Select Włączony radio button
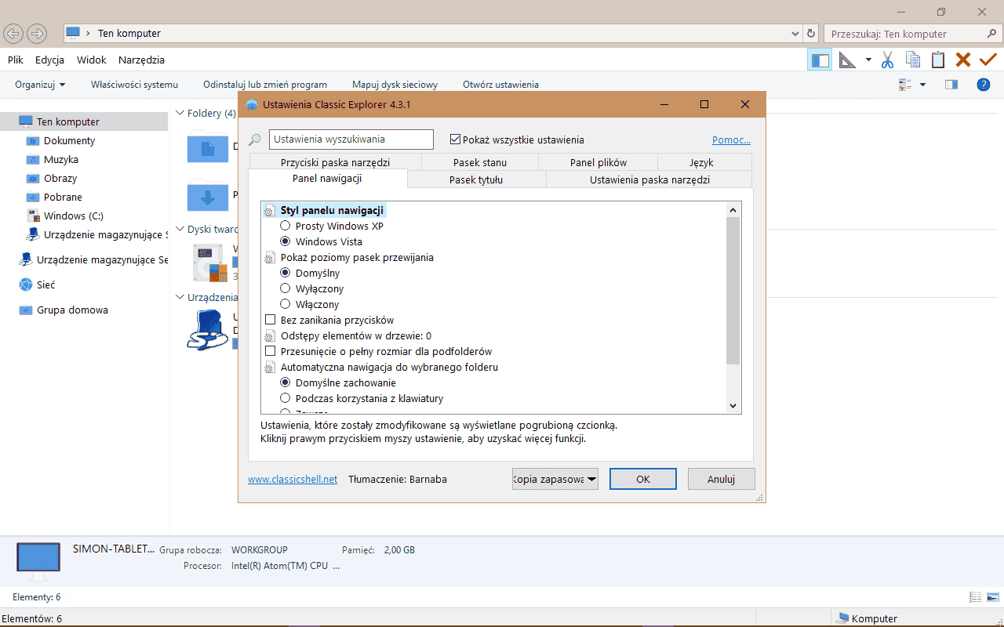1004x627 pixels. 286,304
